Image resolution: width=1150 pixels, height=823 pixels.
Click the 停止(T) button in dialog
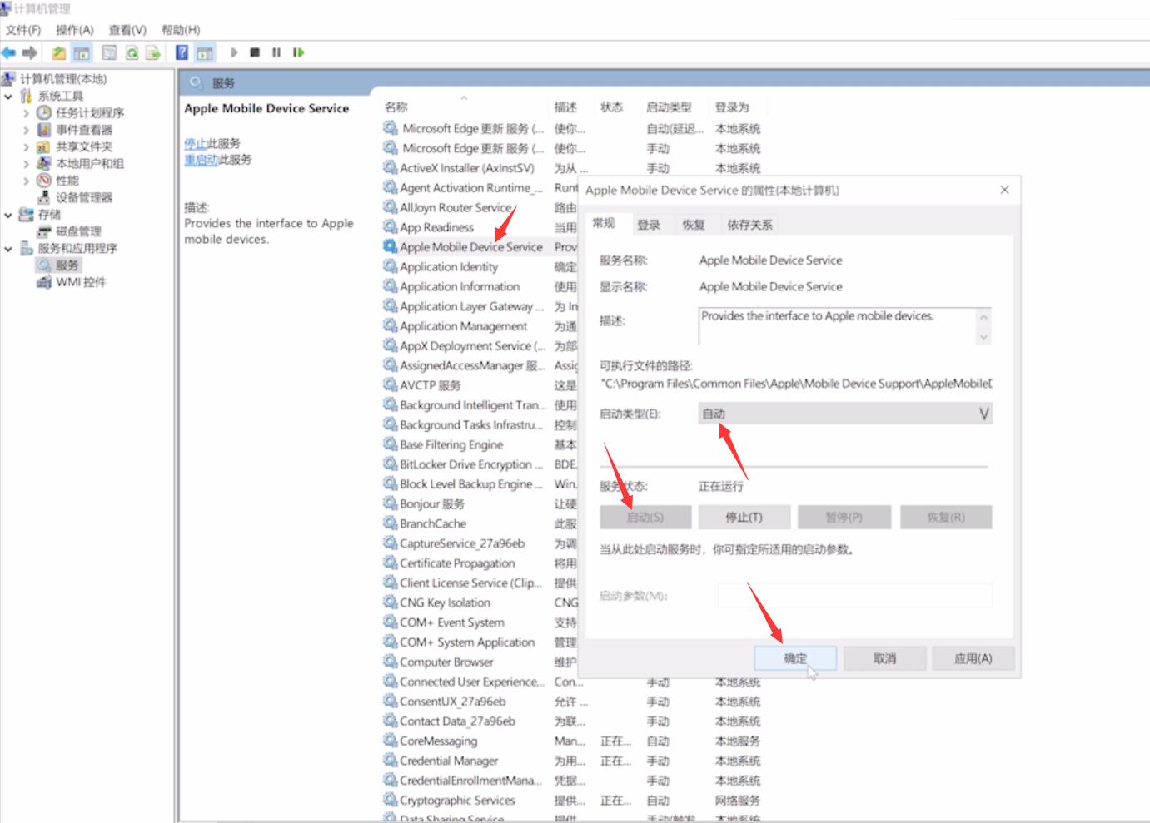(x=744, y=518)
